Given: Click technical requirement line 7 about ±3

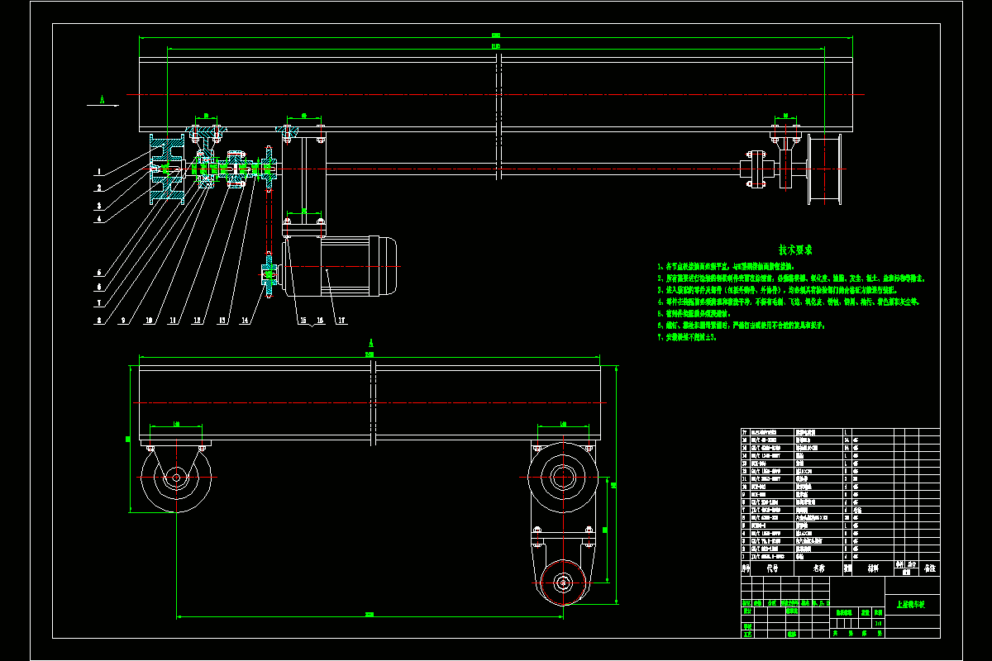Looking at the screenshot, I should [686, 337].
